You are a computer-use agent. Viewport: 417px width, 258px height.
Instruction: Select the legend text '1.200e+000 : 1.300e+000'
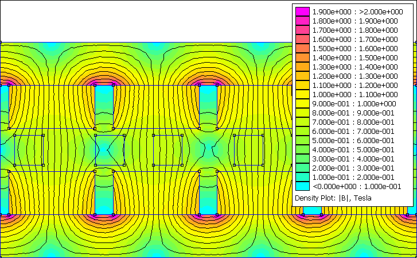click(355, 76)
